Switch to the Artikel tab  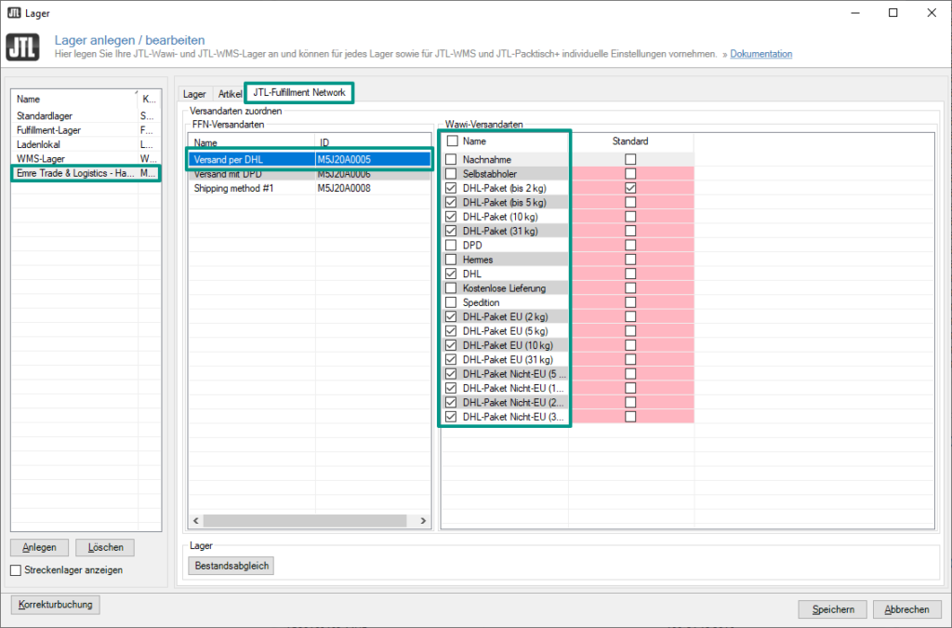click(x=229, y=93)
